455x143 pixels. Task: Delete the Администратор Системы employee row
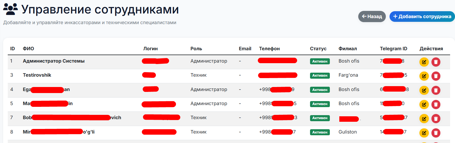pyautogui.click(x=436, y=62)
